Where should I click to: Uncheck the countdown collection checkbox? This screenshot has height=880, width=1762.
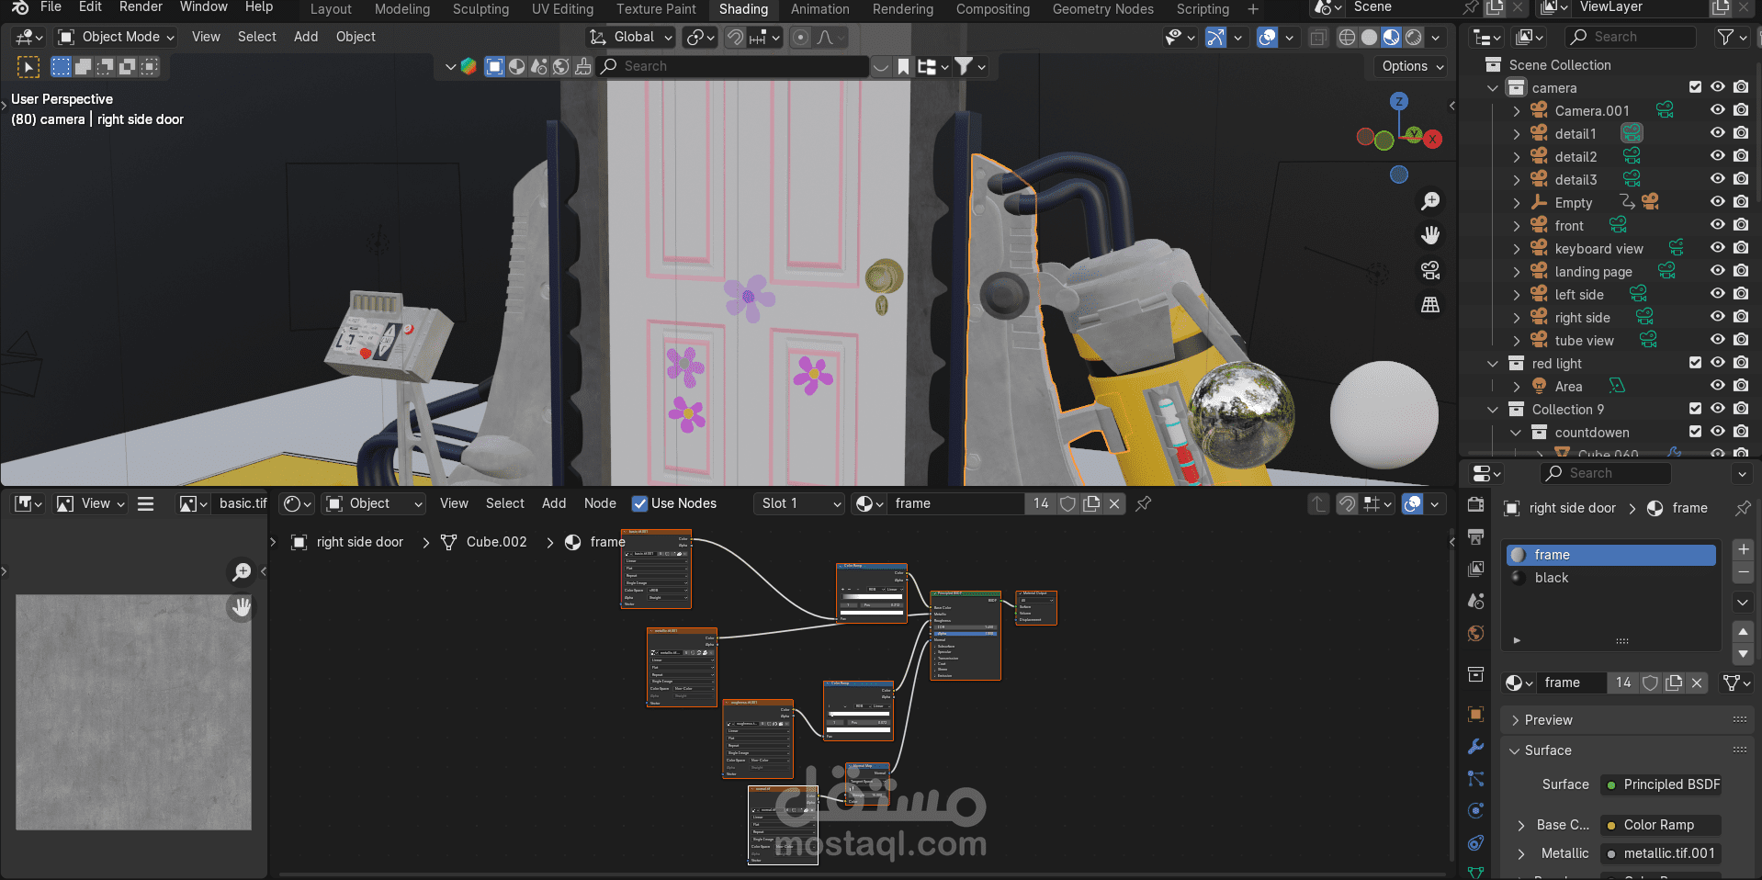[x=1695, y=432]
